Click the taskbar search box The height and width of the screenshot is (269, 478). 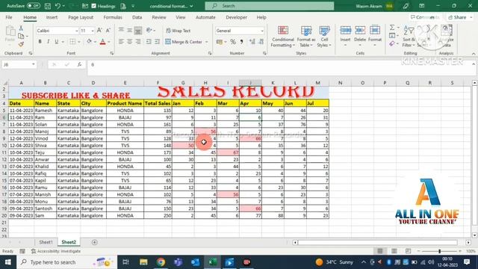point(66,262)
